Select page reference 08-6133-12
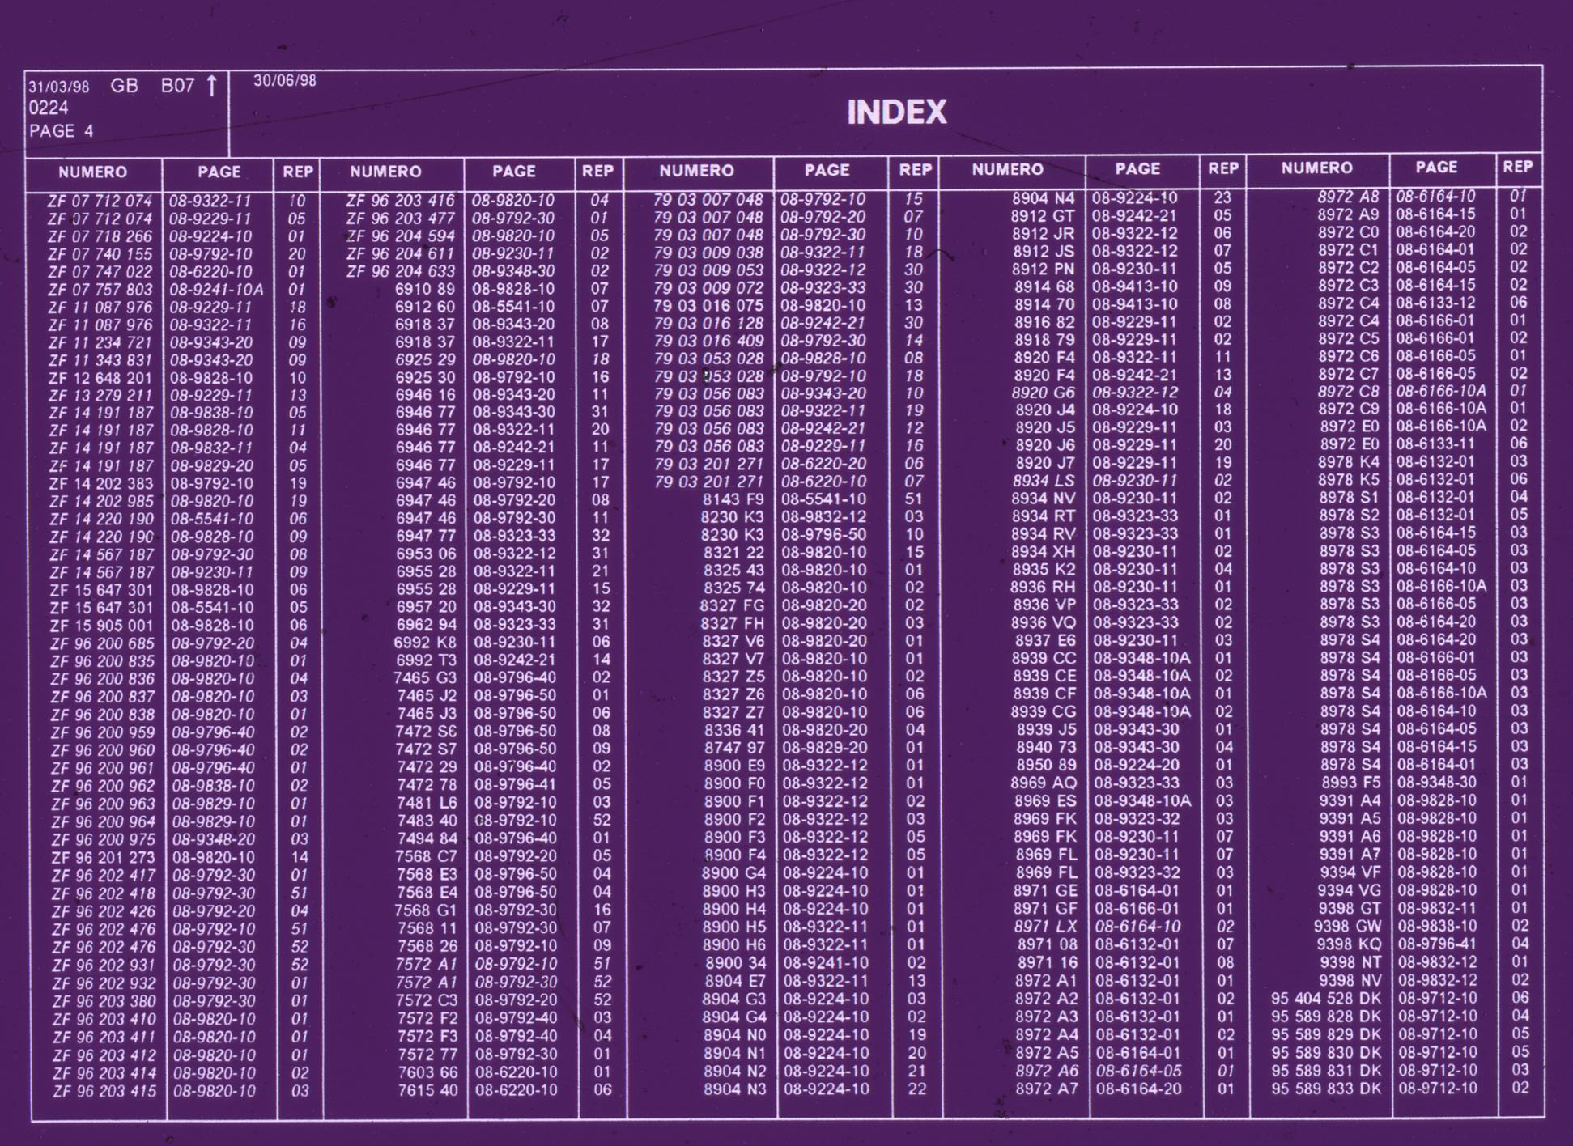Viewport: 1573px width, 1146px height. (x=1436, y=303)
